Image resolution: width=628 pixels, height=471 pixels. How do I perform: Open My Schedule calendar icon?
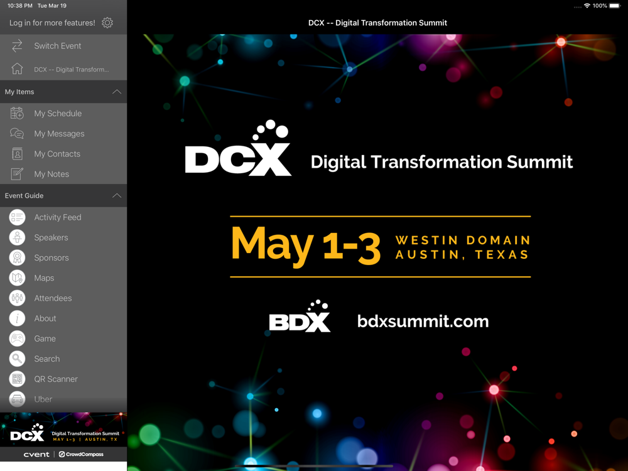tap(17, 113)
